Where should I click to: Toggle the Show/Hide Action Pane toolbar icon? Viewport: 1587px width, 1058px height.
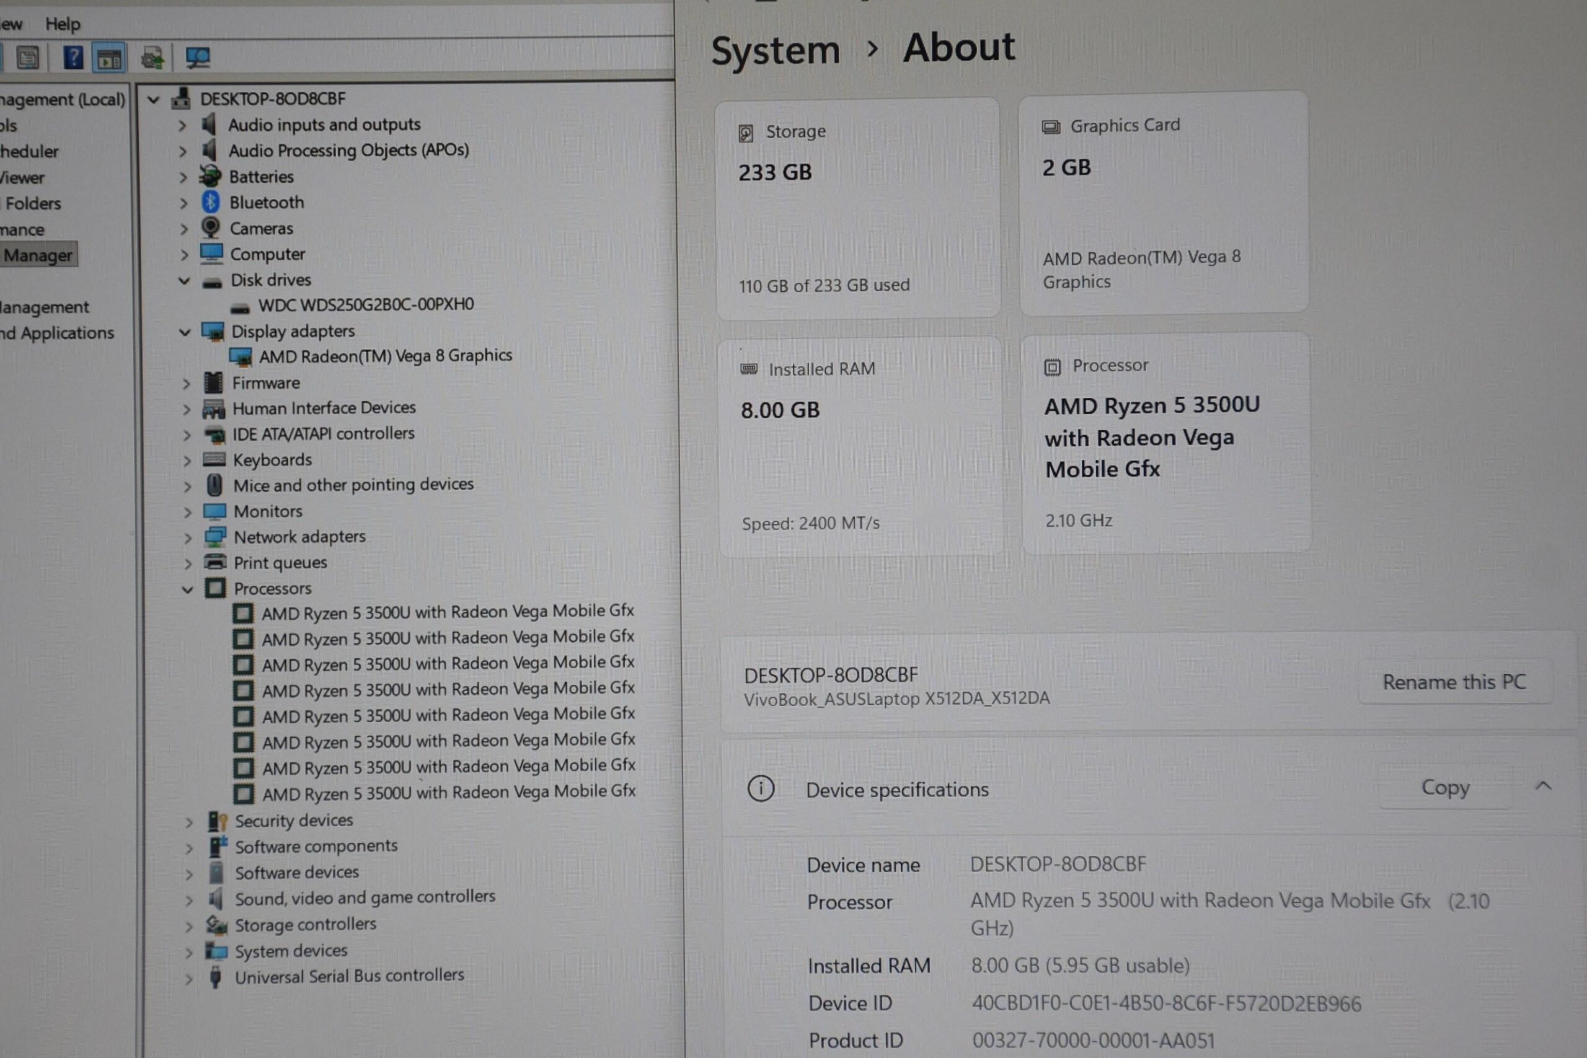click(108, 59)
